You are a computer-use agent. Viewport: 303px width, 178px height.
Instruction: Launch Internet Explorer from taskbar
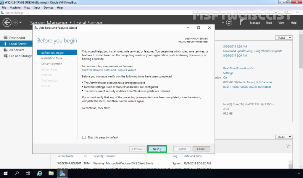click(40, 173)
